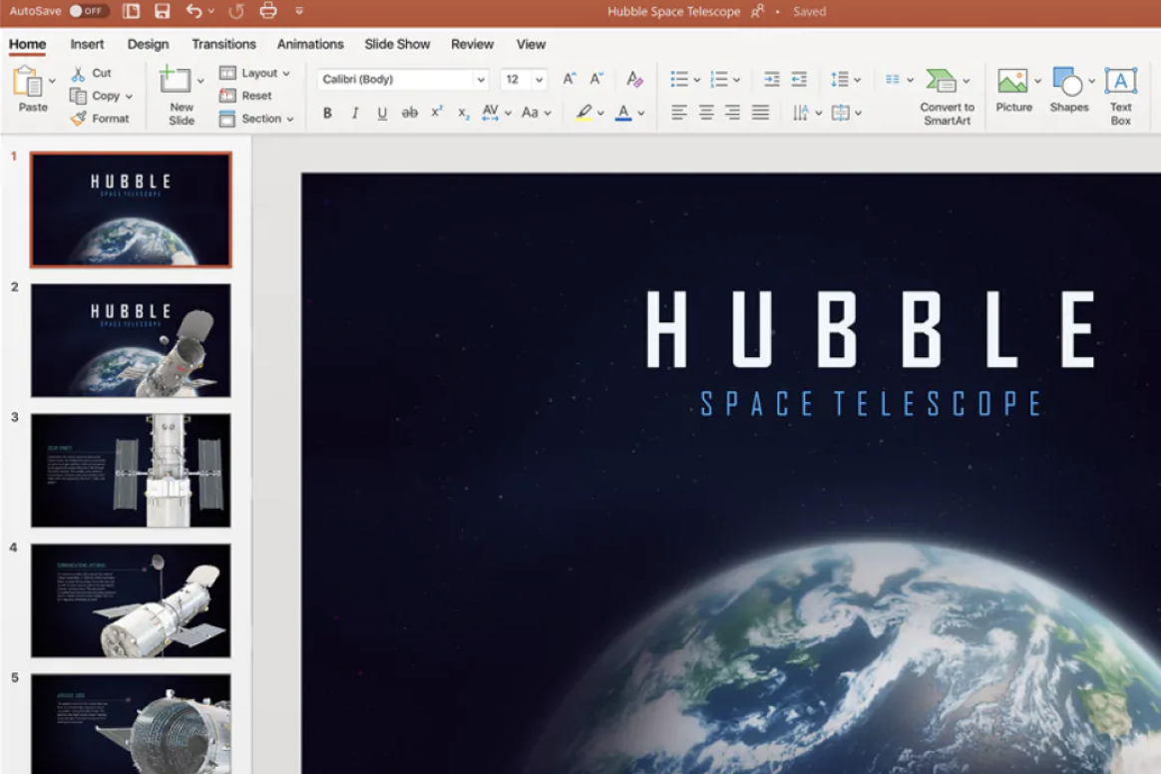This screenshot has height=774, width=1161.
Task: Toggle Strikethrough formatting
Action: pos(410,114)
